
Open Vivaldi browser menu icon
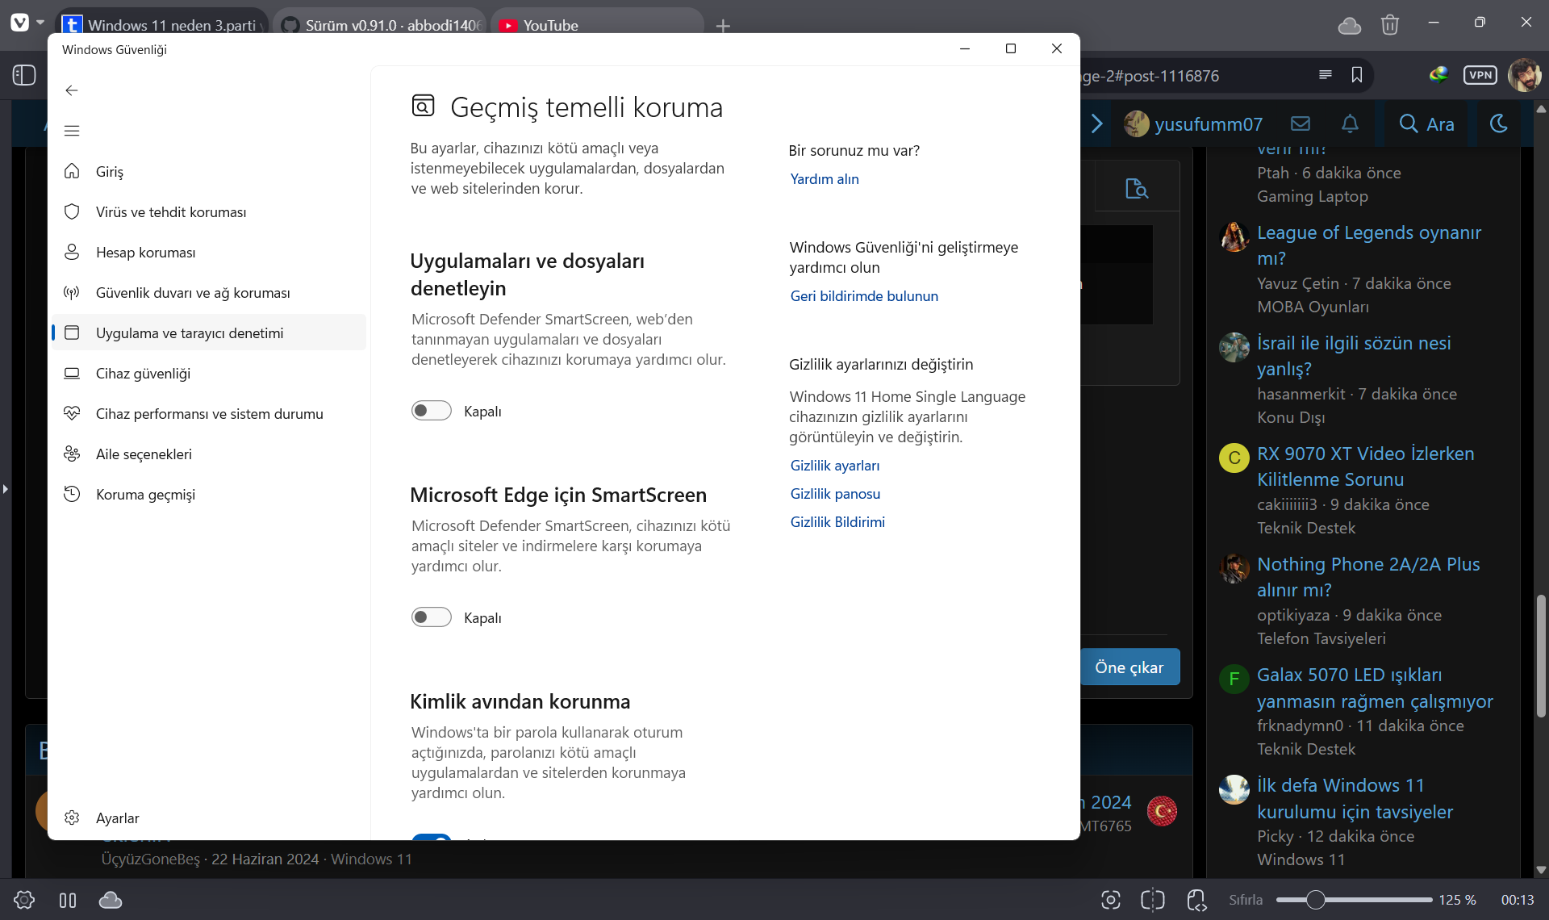tap(20, 23)
